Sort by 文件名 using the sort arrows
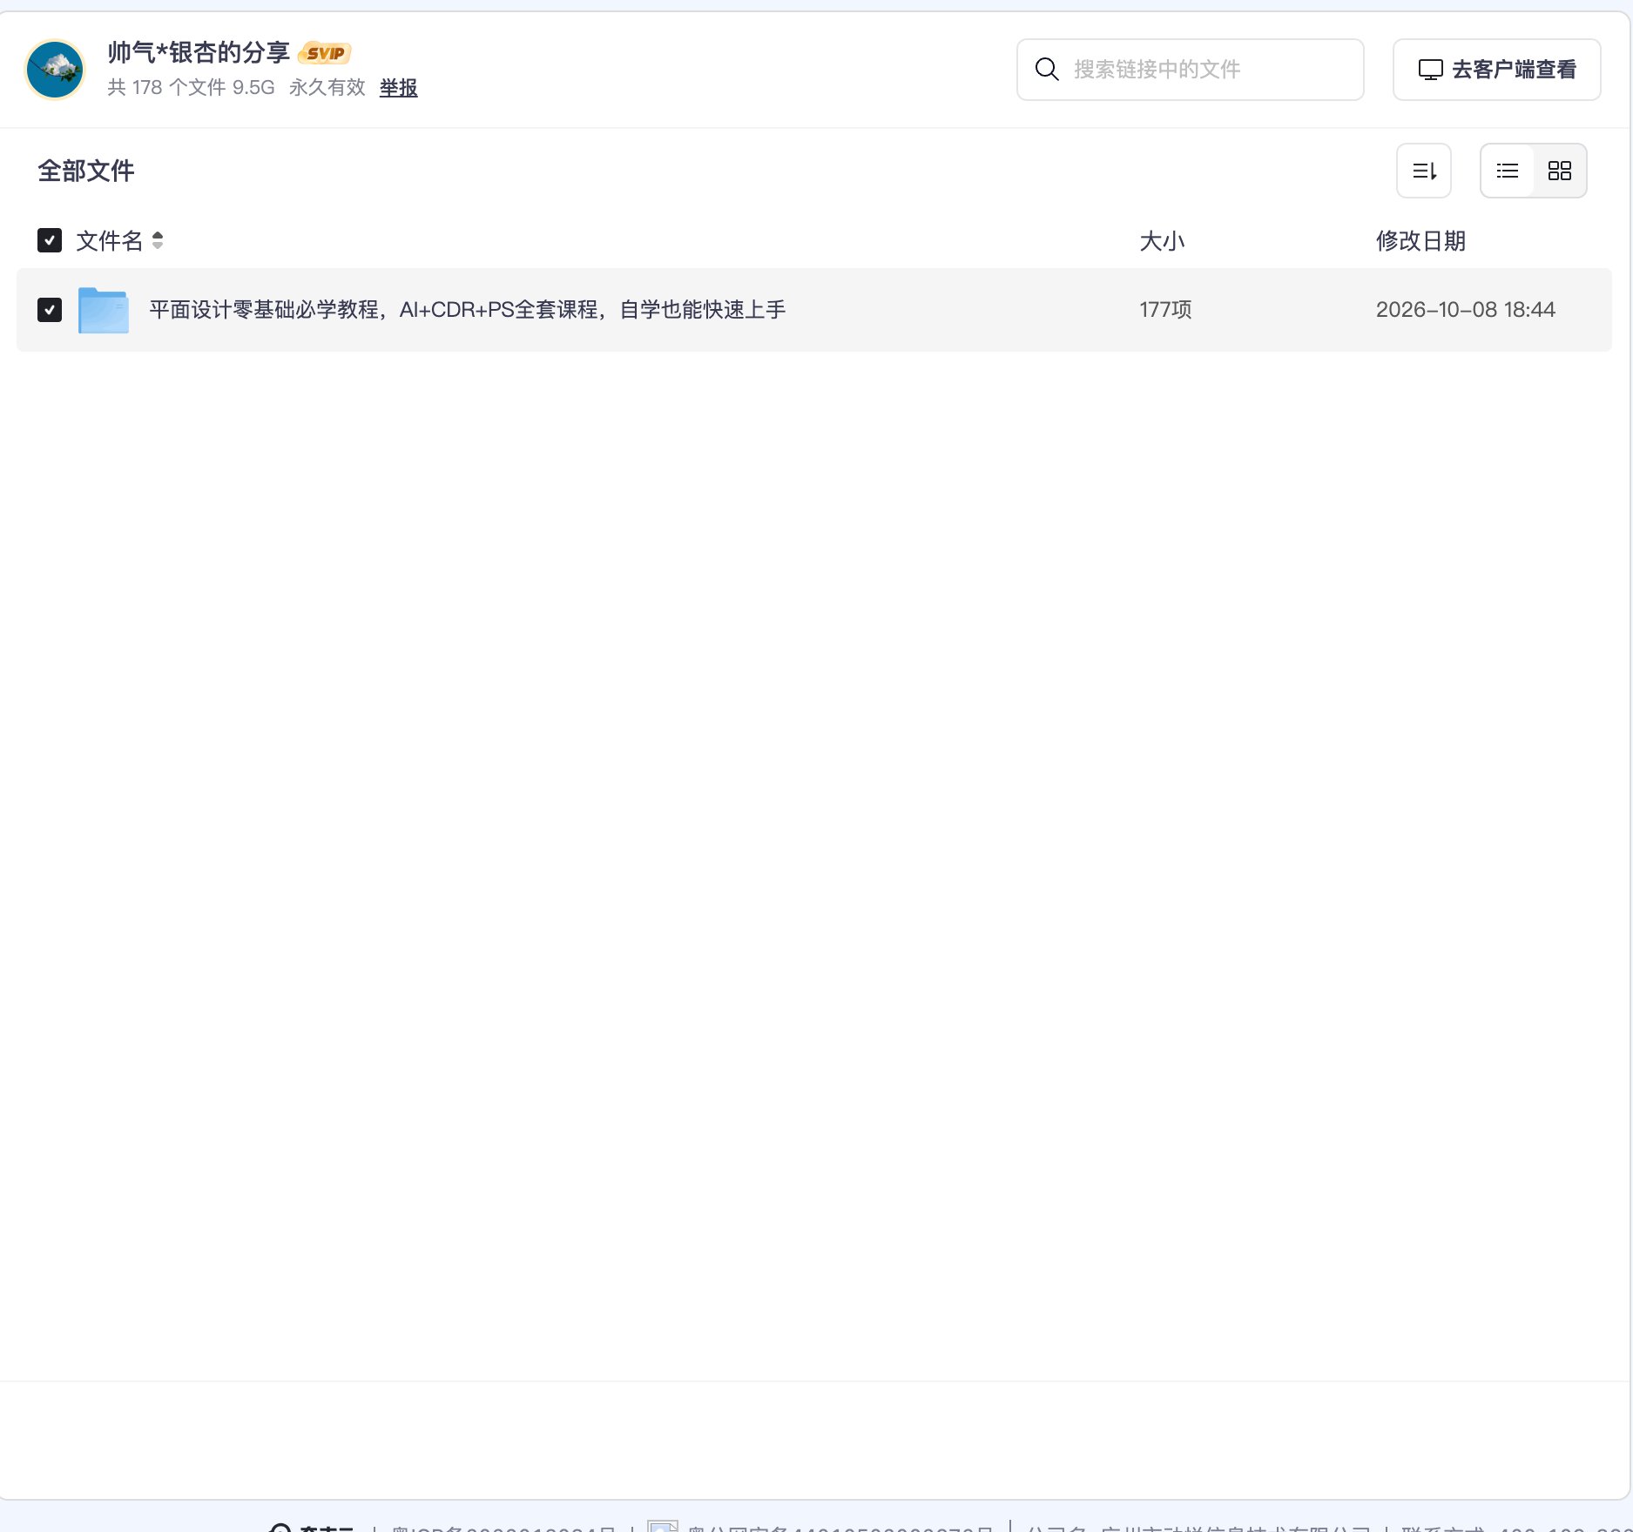Screen dimensions: 1633x1532 pos(158,240)
